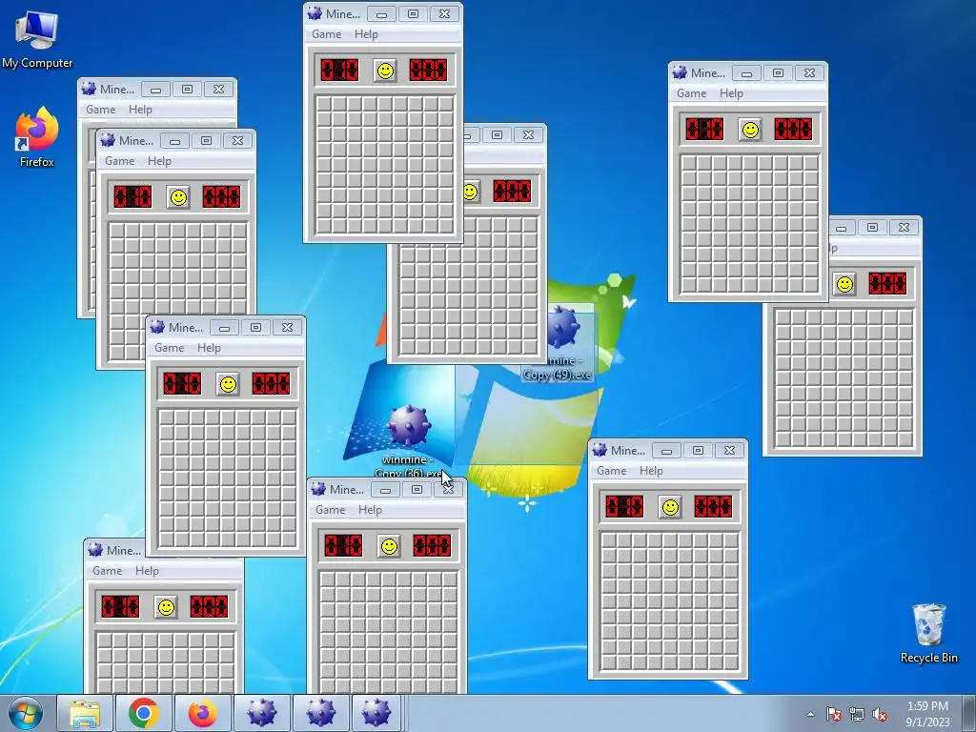Open Game menu in top-center Minesweeper window
The width and height of the screenshot is (976, 732).
click(x=327, y=34)
